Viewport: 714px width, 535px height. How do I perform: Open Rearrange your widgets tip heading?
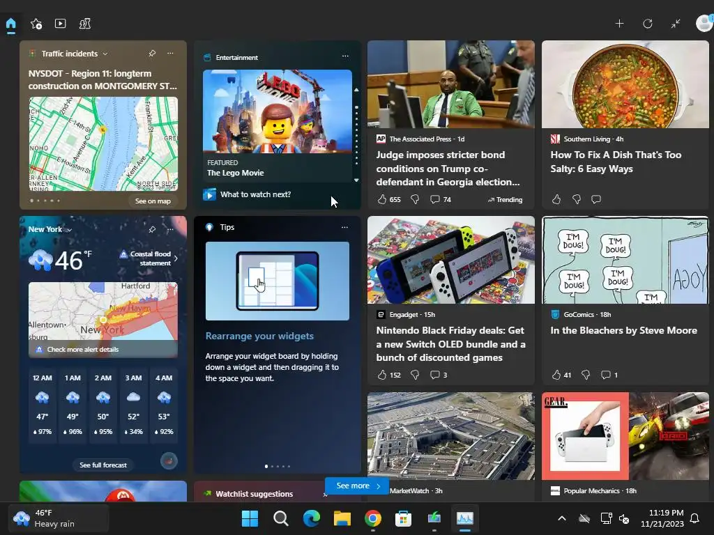pos(259,336)
